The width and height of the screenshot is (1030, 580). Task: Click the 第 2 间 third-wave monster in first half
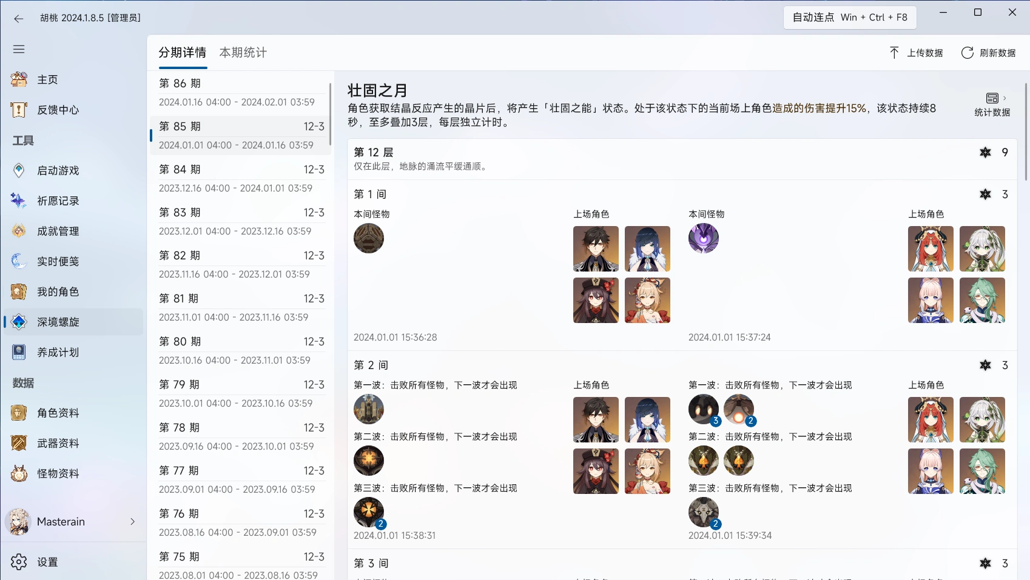[369, 512]
